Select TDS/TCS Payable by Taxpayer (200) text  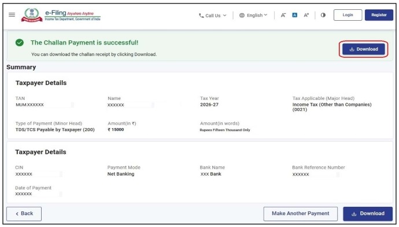click(55, 129)
